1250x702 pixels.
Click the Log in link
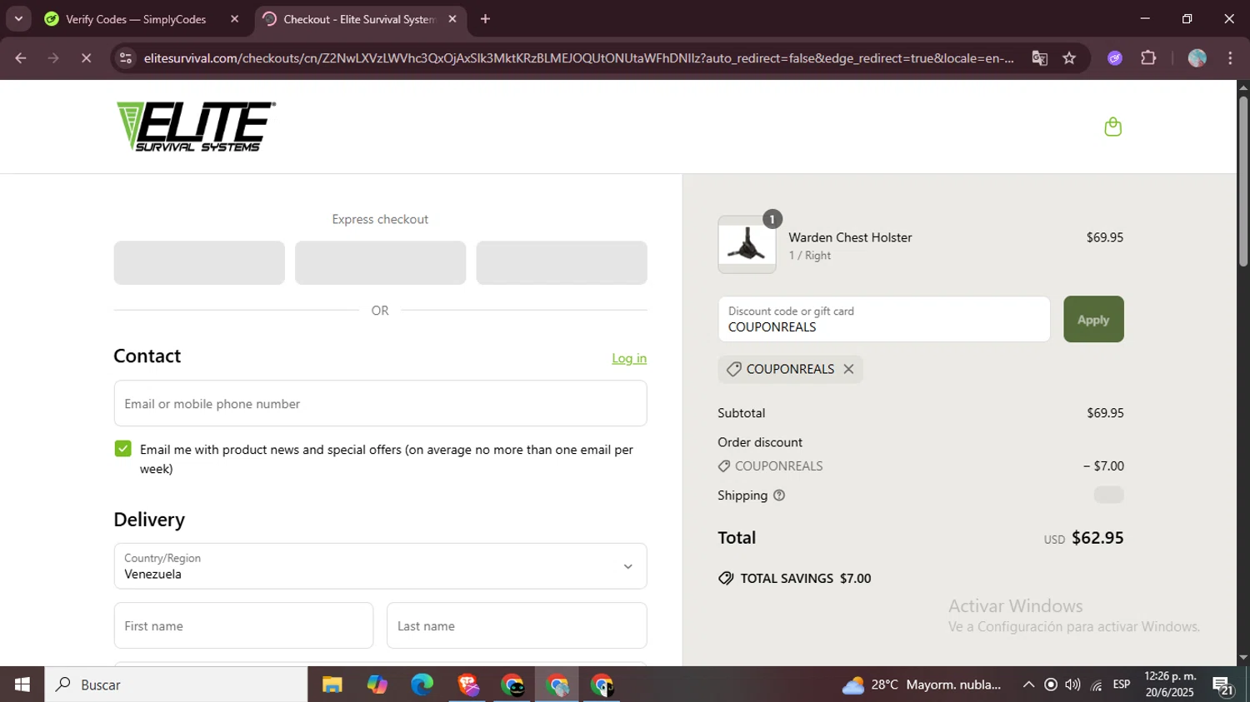[x=629, y=358]
